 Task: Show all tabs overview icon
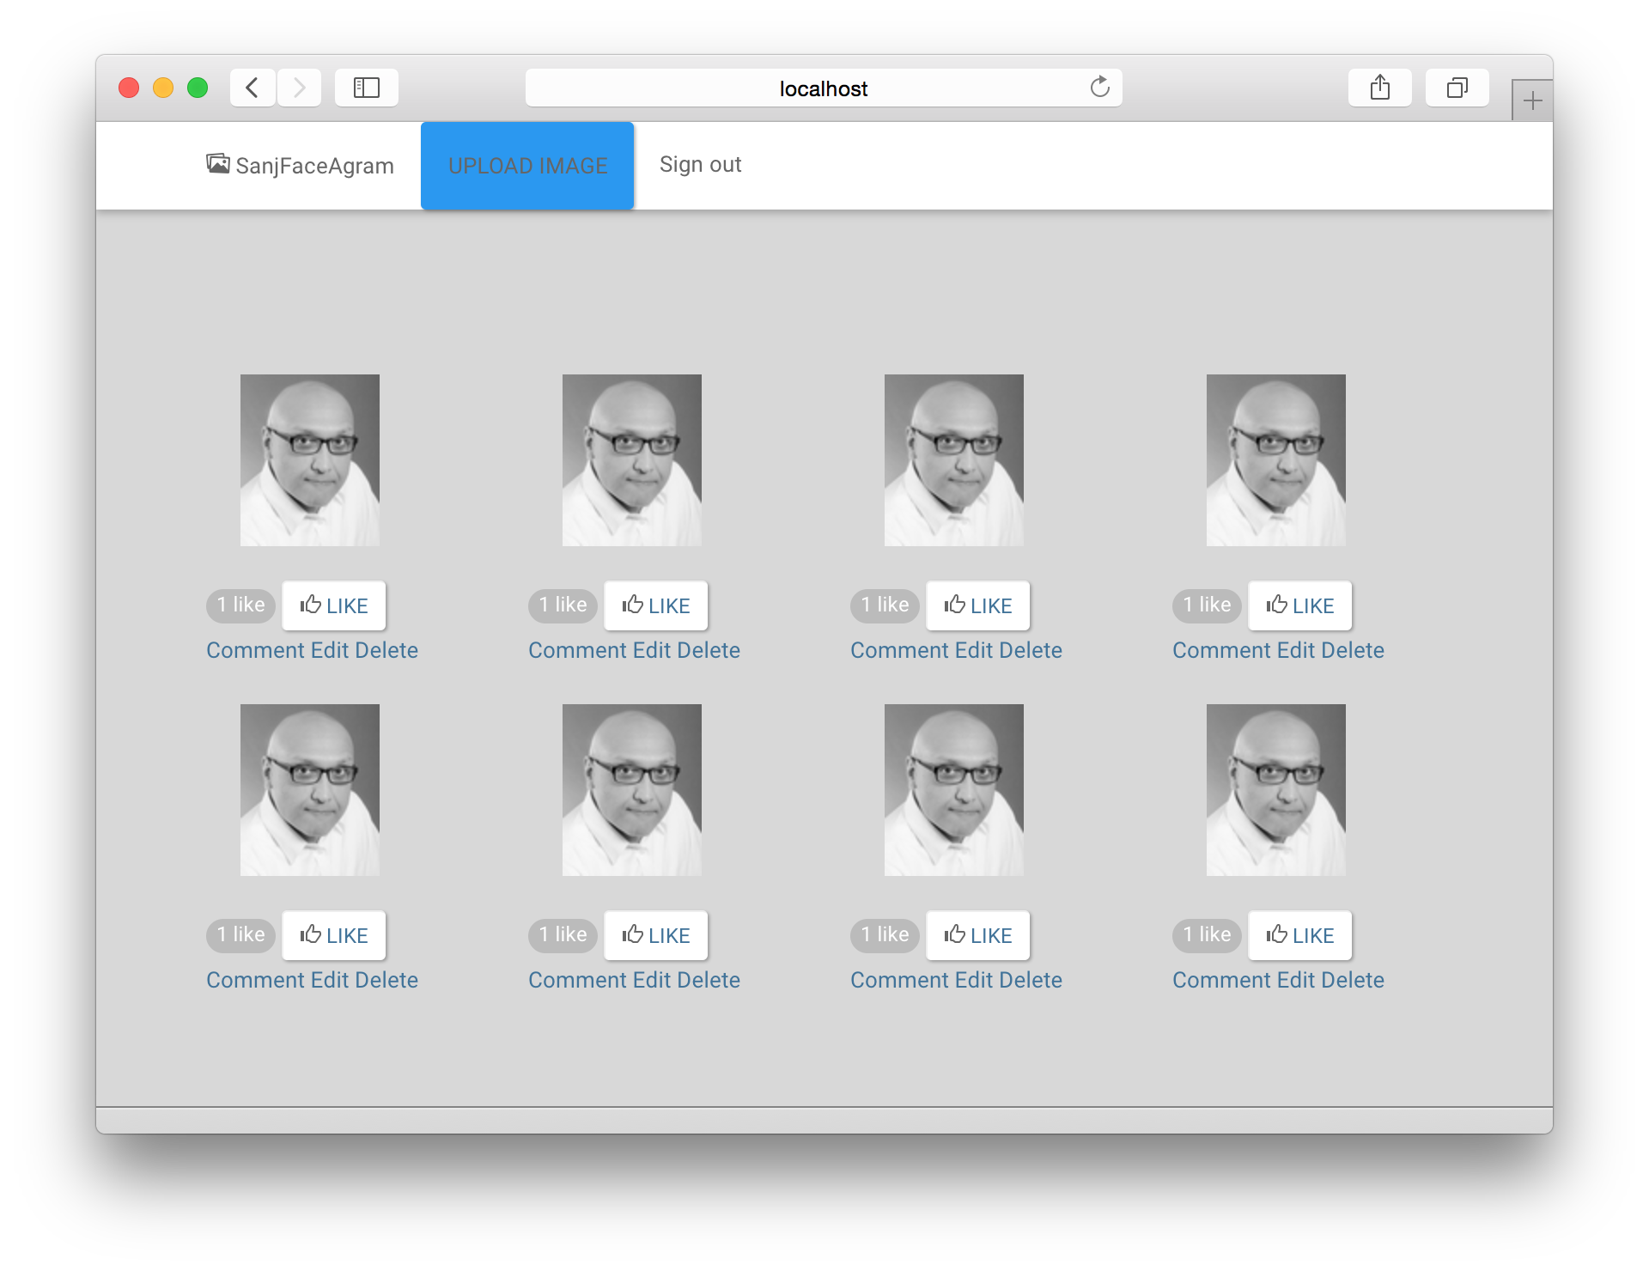click(1457, 88)
